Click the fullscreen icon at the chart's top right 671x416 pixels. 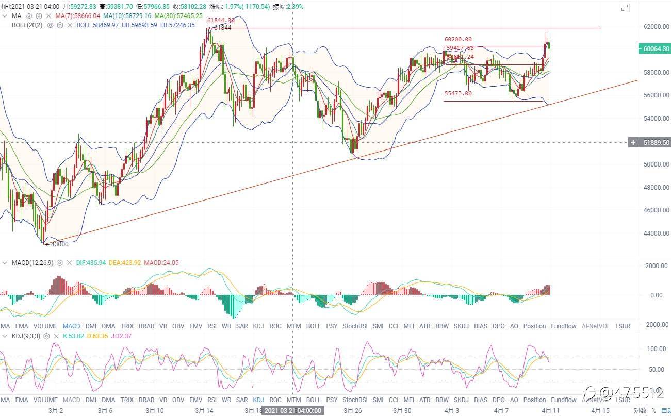625,8
